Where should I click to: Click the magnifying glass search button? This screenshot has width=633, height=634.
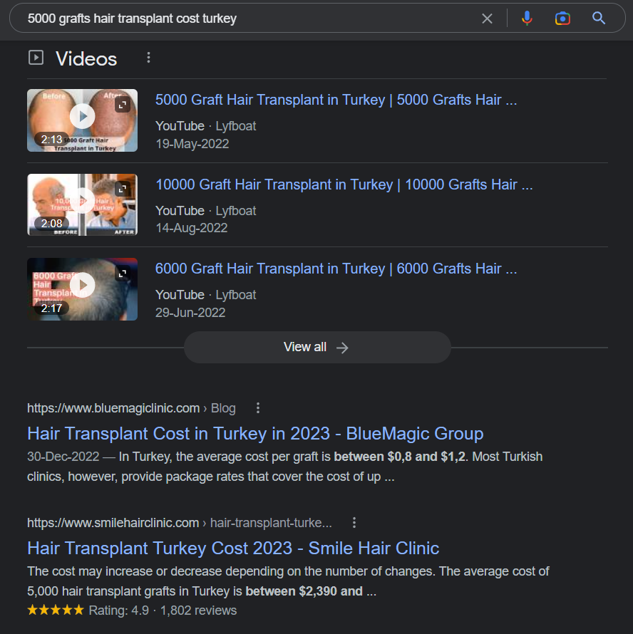[x=599, y=19]
